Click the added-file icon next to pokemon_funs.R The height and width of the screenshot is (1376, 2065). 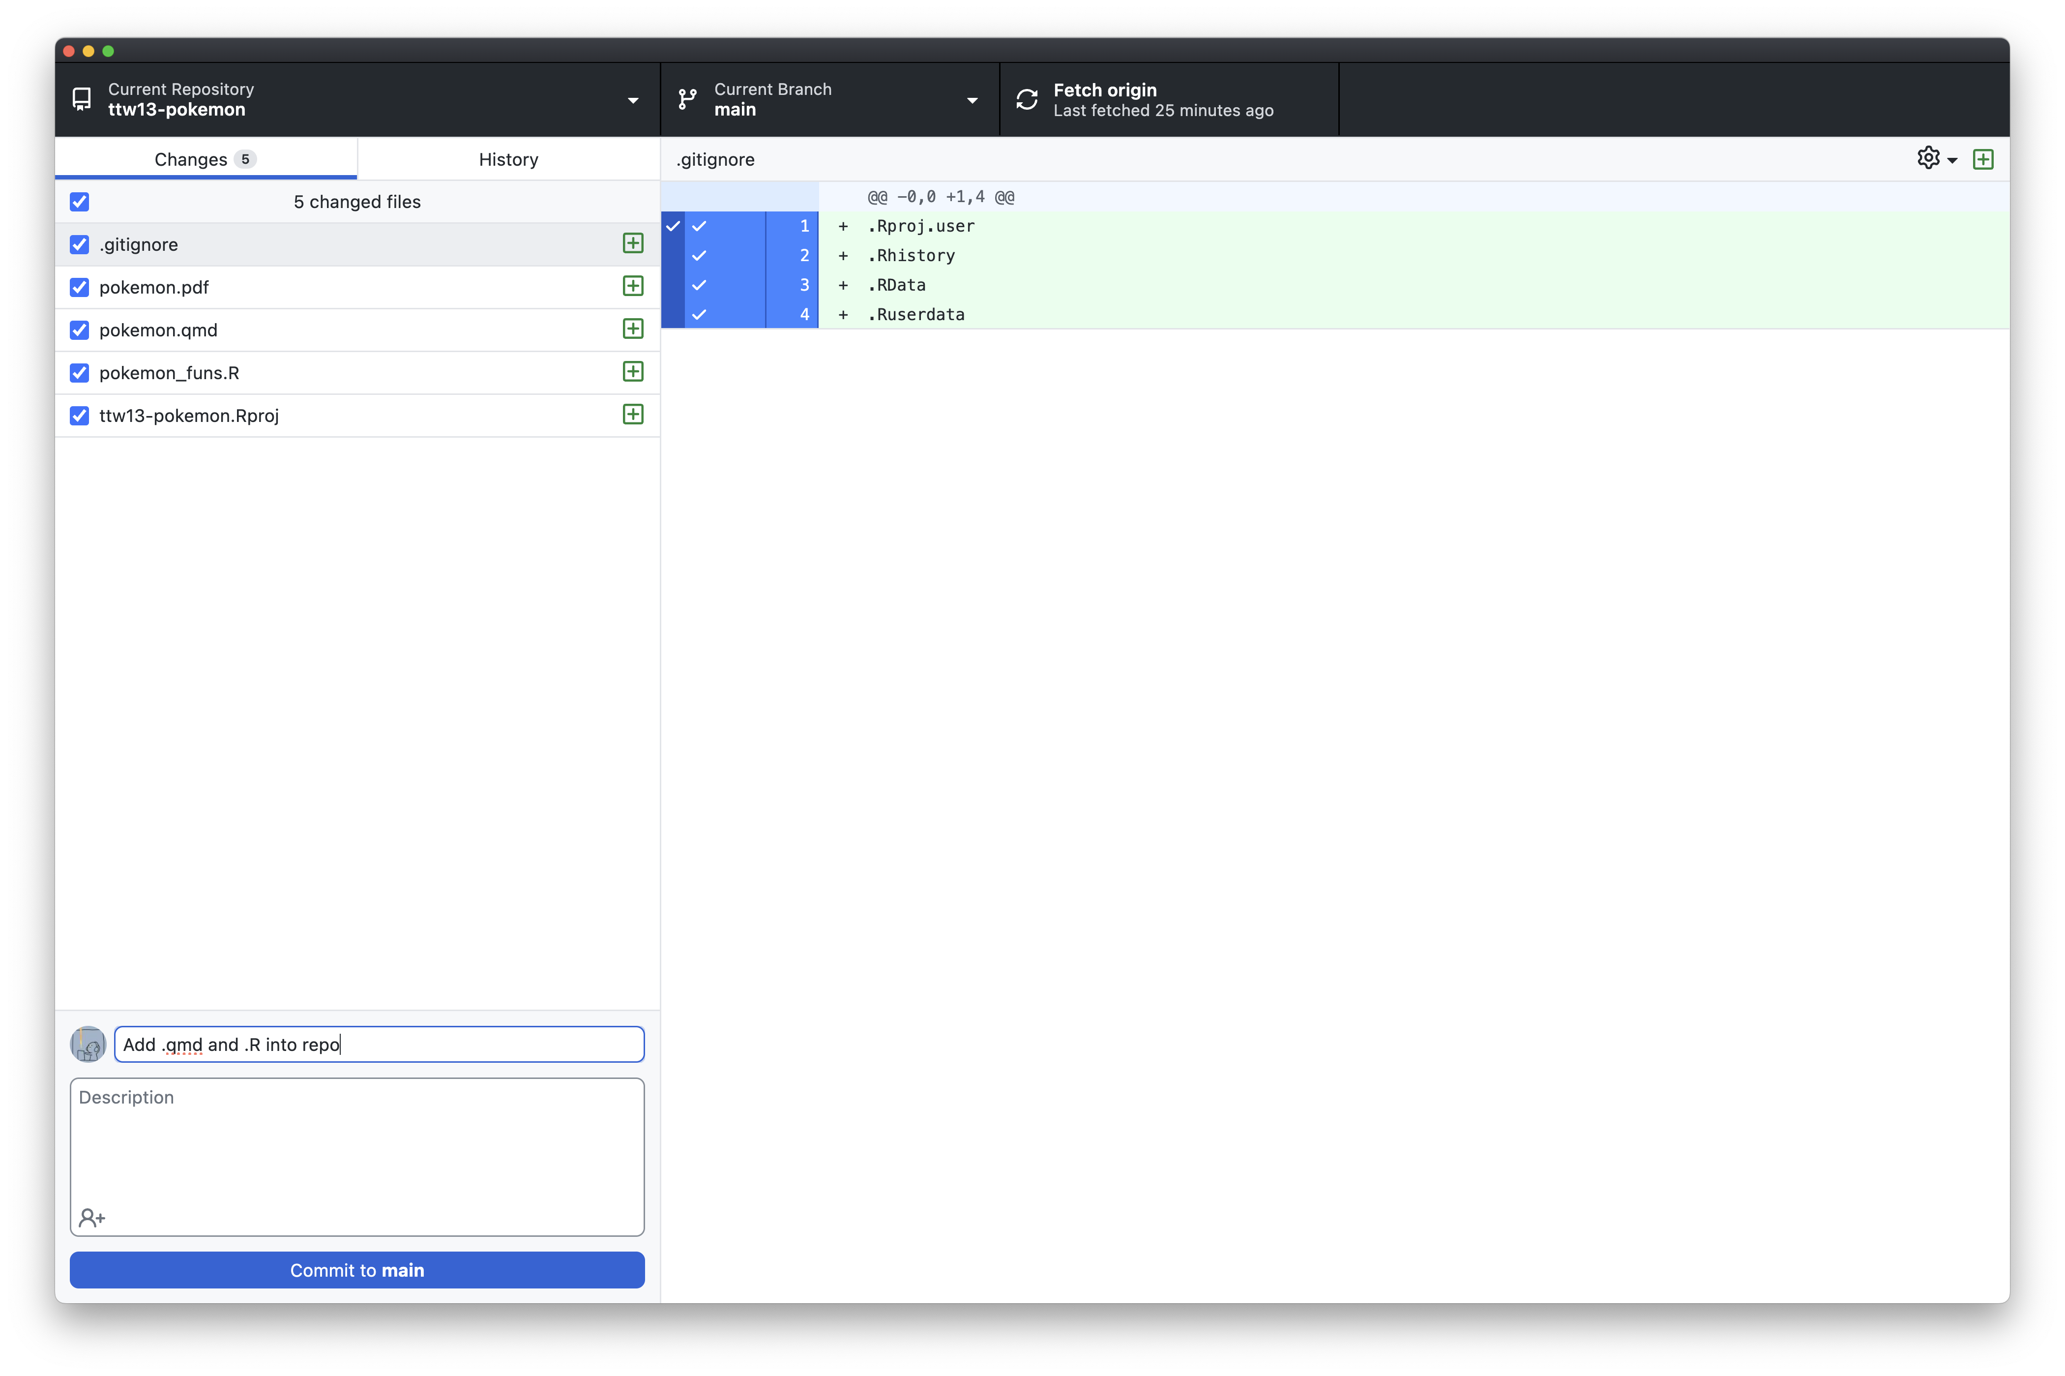click(632, 372)
